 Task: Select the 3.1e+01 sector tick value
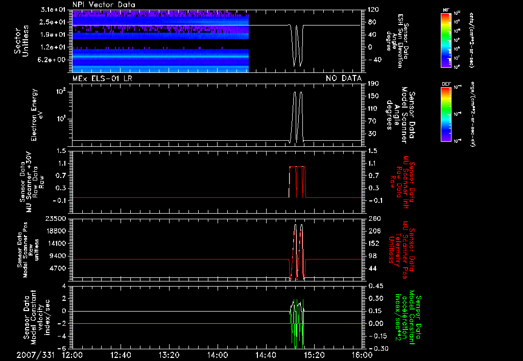point(53,10)
